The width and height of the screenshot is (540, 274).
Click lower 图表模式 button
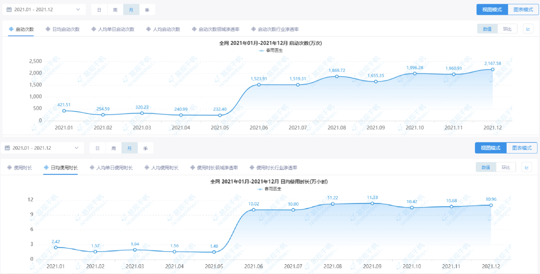click(522, 148)
